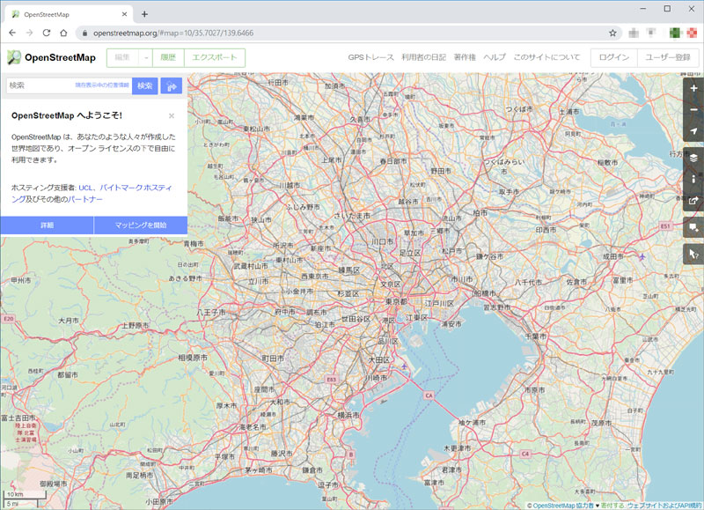Open the エクスポート export tab
The height and width of the screenshot is (510, 704).
coord(215,58)
